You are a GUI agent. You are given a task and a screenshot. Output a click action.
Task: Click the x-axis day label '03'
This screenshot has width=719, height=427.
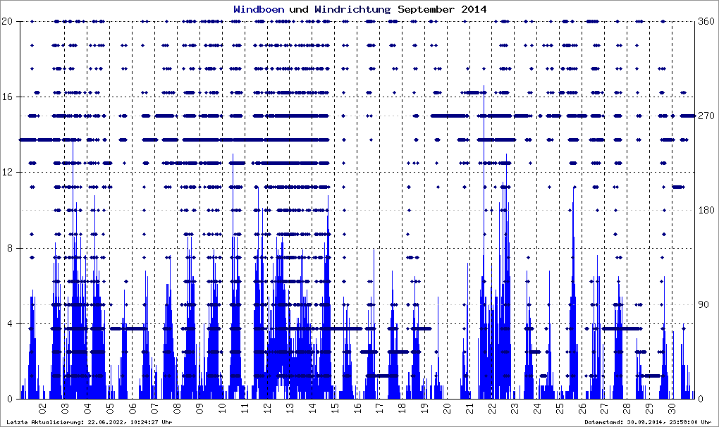pos(65,408)
